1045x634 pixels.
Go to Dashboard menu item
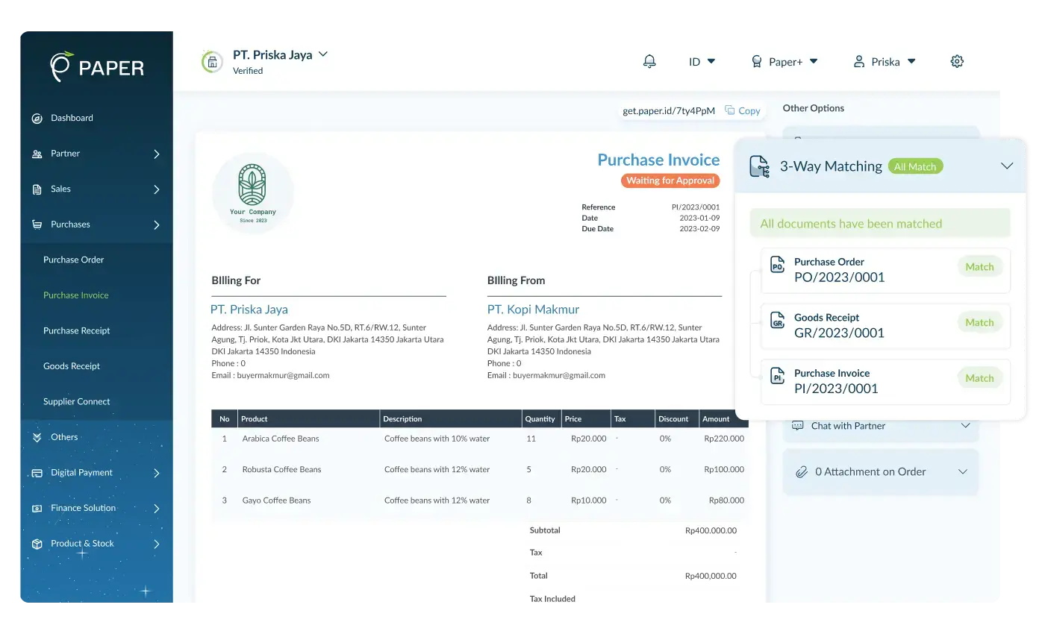72,118
